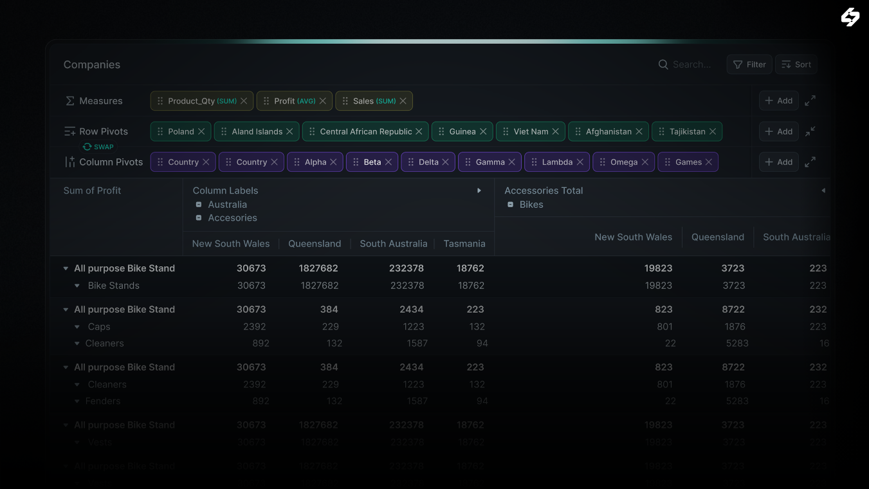The height and width of the screenshot is (489, 869).
Task: Add a new row pivot
Action: coord(778,131)
